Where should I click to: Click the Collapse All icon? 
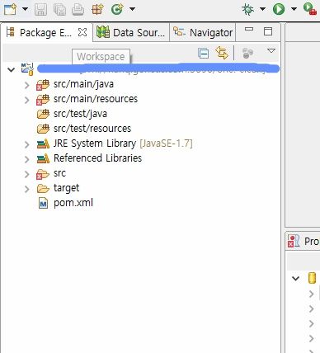(x=204, y=53)
